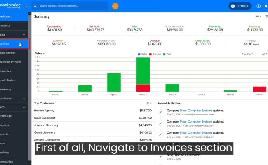This screenshot has width=268, height=165.
Task: Collapse the Sales sidebar section
Action: (x=24, y=35)
